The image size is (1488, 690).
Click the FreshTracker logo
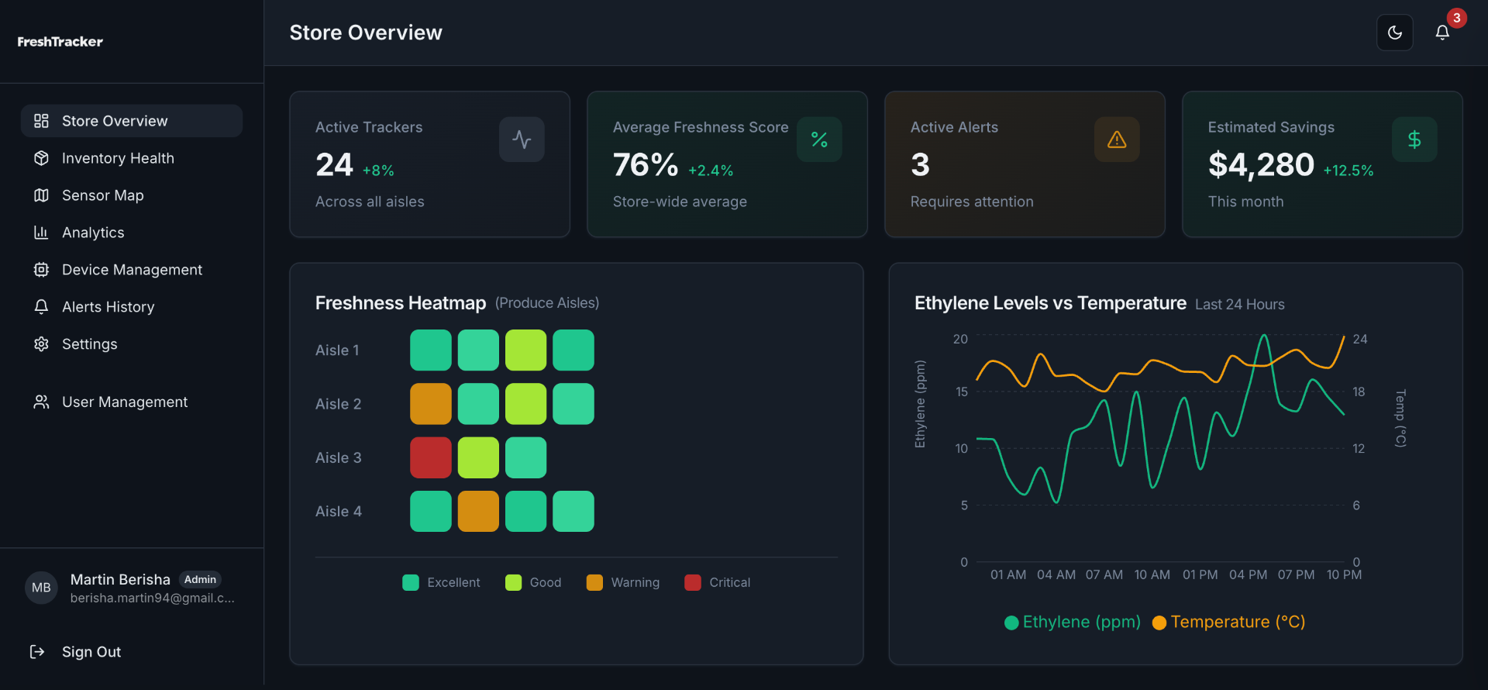(x=60, y=42)
